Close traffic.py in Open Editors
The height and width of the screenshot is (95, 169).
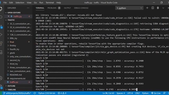[x=8, y=16]
